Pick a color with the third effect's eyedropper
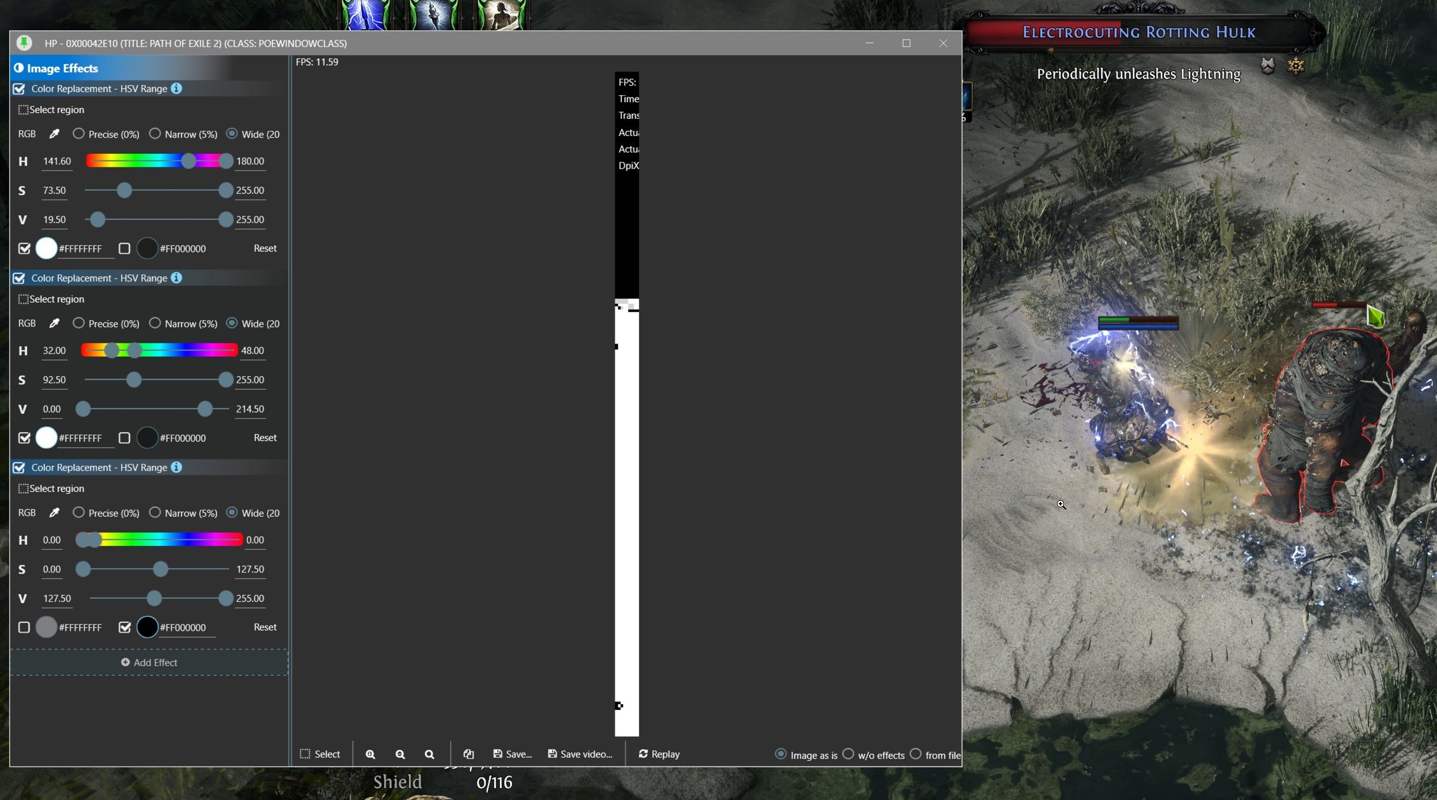This screenshot has height=800, width=1437. [54, 513]
